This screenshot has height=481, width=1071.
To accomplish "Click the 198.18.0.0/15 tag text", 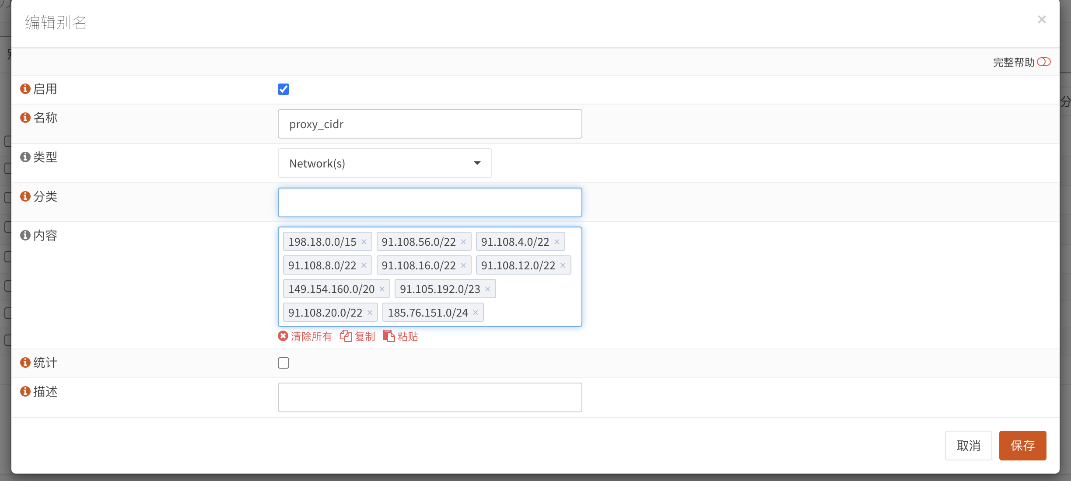I will coord(322,242).
